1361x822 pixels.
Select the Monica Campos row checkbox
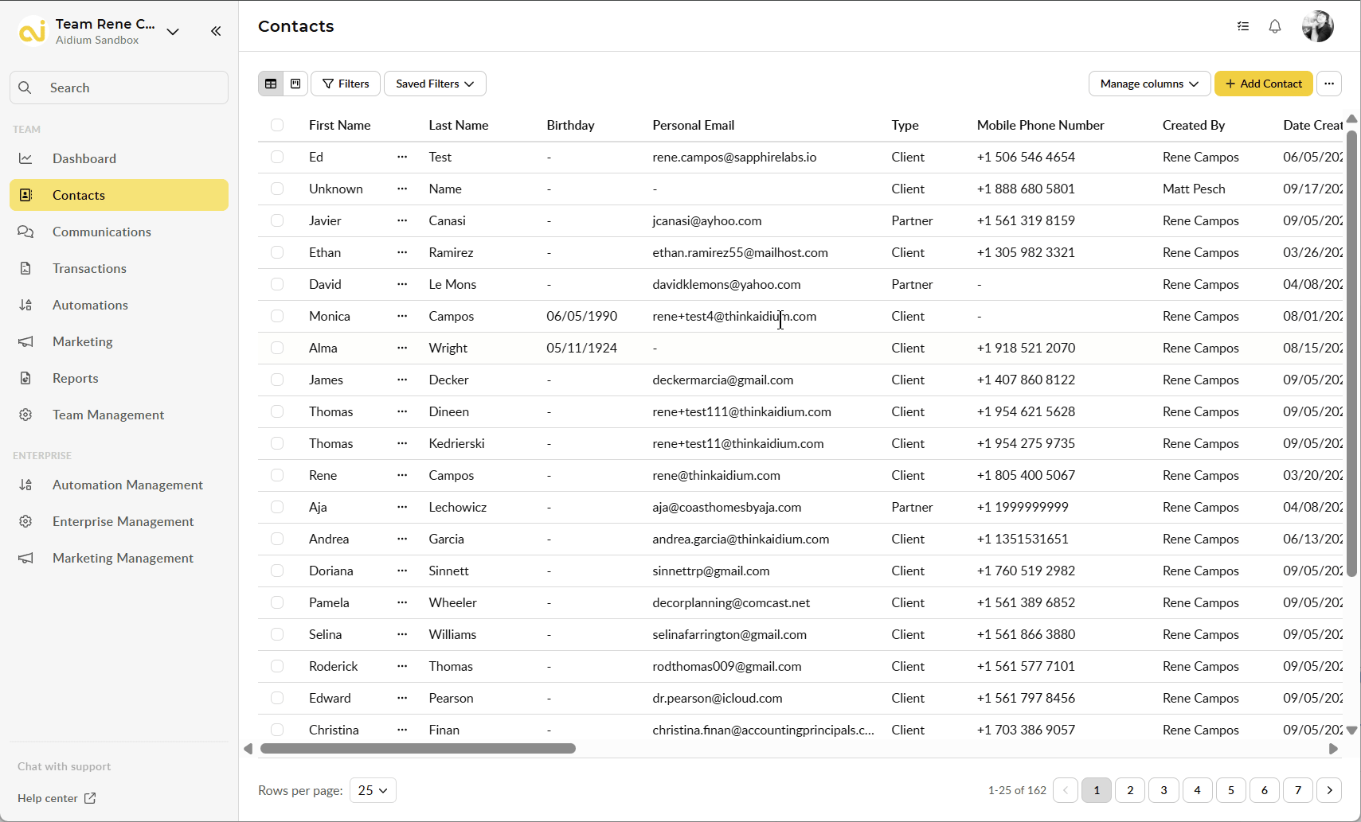277,316
